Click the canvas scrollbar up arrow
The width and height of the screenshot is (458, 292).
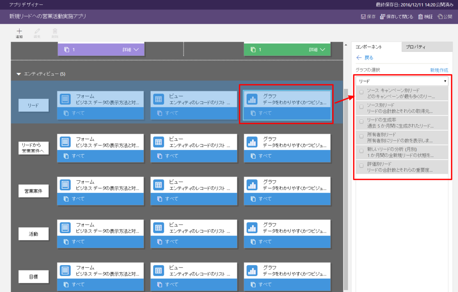[x=346, y=45]
